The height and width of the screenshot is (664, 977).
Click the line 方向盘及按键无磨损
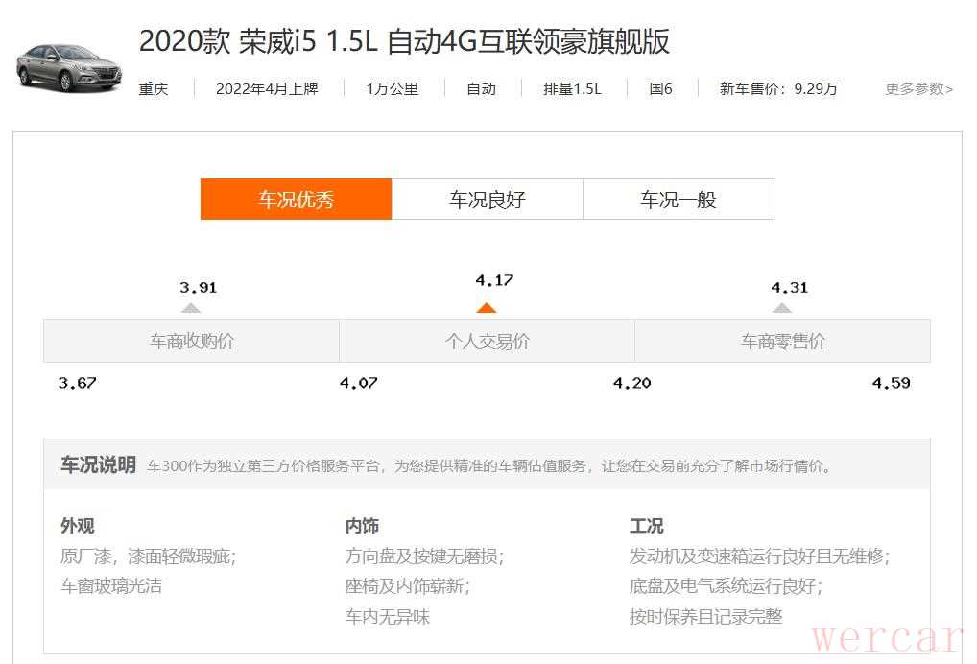424,556
